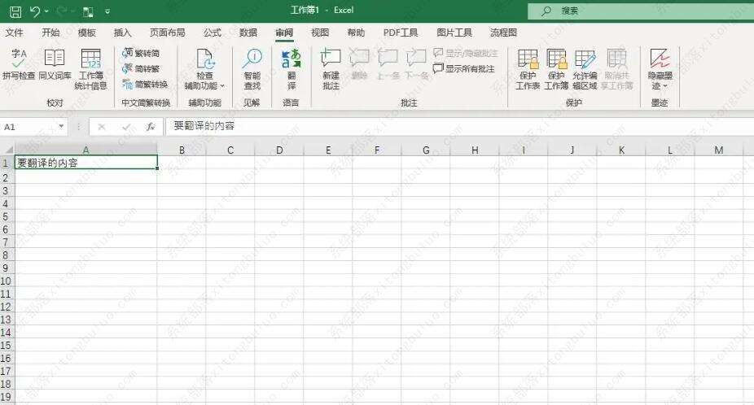The height and width of the screenshot is (405, 754).
Task: Expand the 检查辅助功能 dropdown arrow
Action: (222, 86)
